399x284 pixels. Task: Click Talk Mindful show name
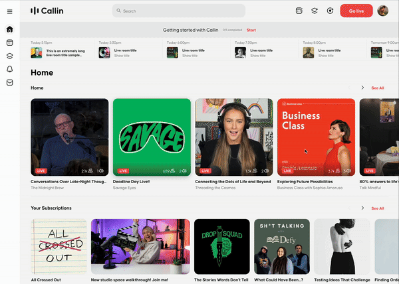(370, 188)
